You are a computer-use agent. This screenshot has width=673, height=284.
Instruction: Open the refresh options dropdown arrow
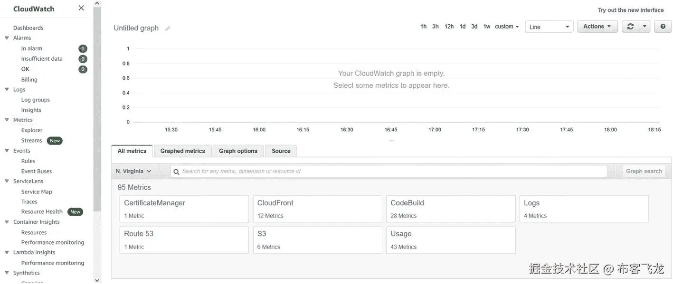[x=644, y=27]
